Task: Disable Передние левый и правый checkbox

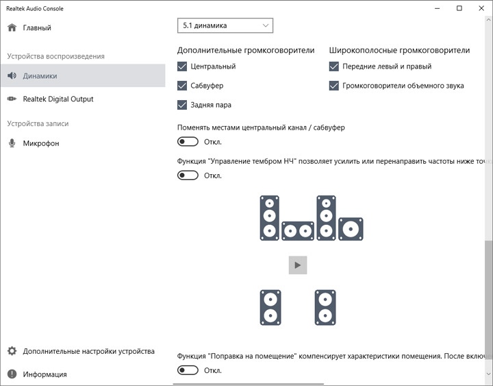Action: tap(334, 67)
